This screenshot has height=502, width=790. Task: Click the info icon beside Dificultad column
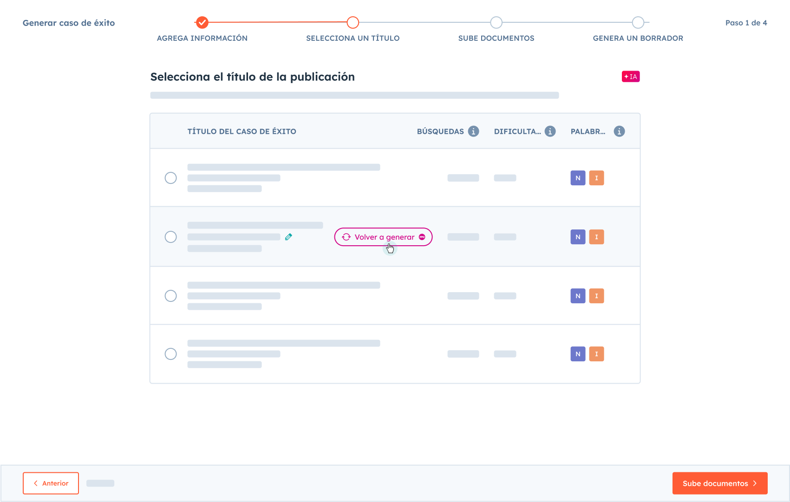coord(550,131)
